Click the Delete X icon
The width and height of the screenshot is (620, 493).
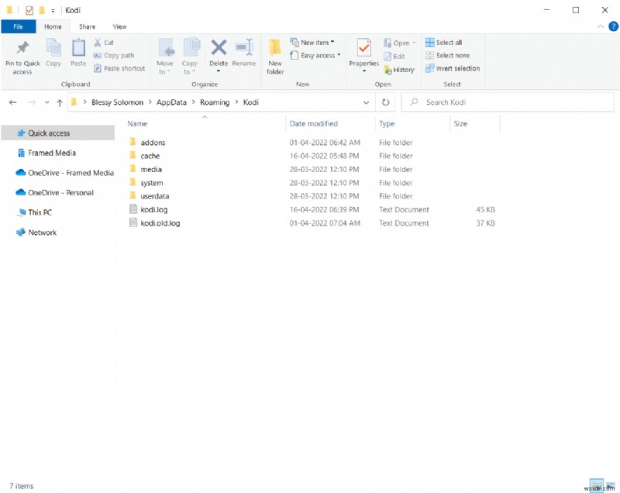point(219,48)
